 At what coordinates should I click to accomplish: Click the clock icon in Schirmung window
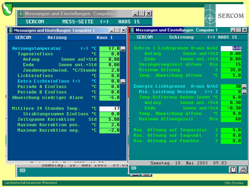point(233,170)
